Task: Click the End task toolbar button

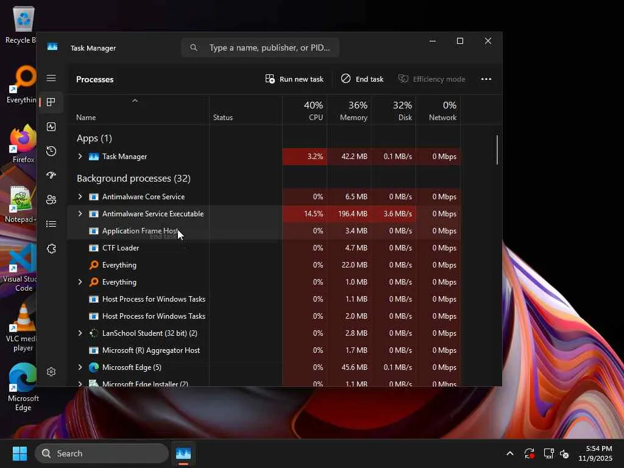Action: (362, 79)
